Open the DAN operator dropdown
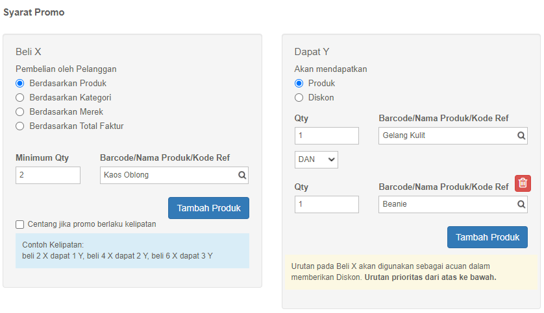 [316, 159]
